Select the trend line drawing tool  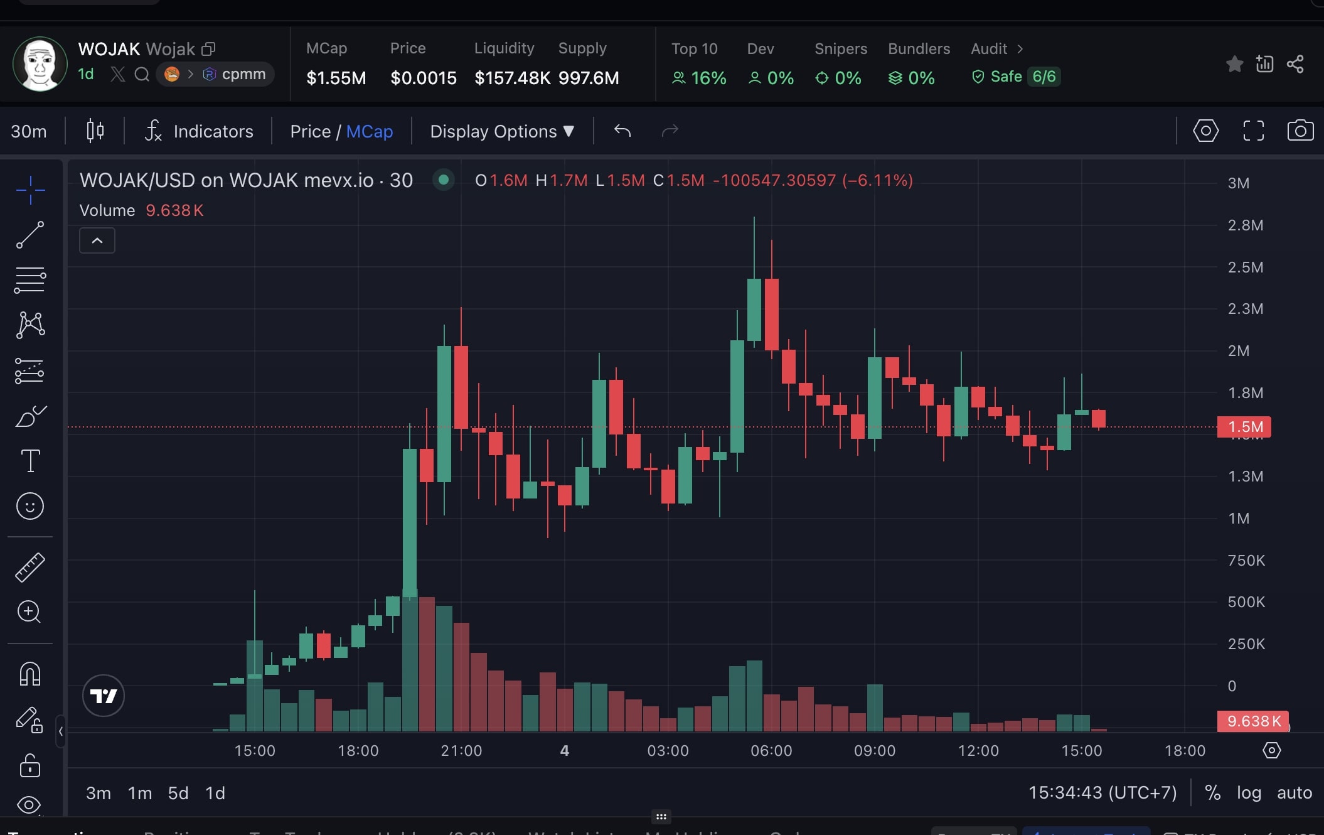[x=30, y=235]
